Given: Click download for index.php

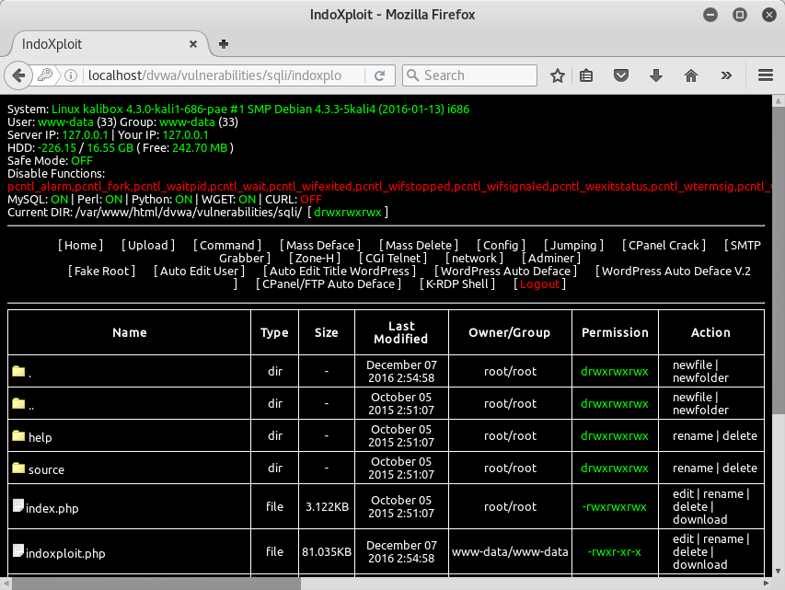Looking at the screenshot, I should pyautogui.click(x=700, y=520).
